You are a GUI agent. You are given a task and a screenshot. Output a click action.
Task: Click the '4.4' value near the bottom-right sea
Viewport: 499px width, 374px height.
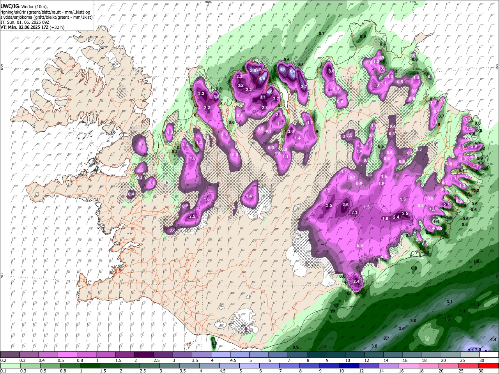pos(494,339)
